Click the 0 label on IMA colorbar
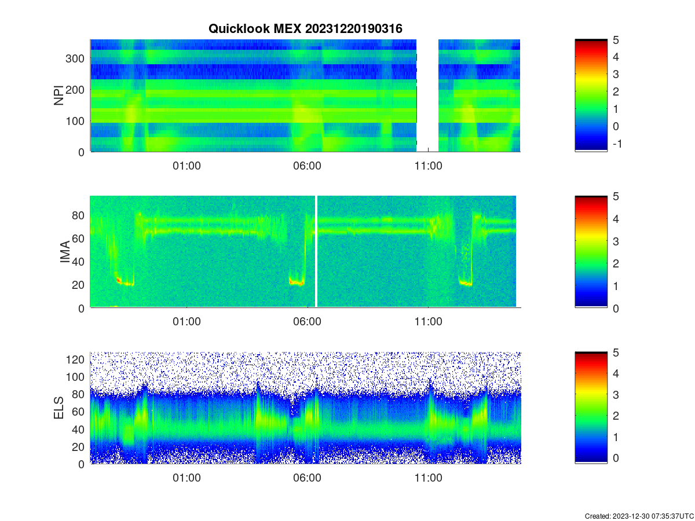This screenshot has height=521, width=695. (x=616, y=309)
